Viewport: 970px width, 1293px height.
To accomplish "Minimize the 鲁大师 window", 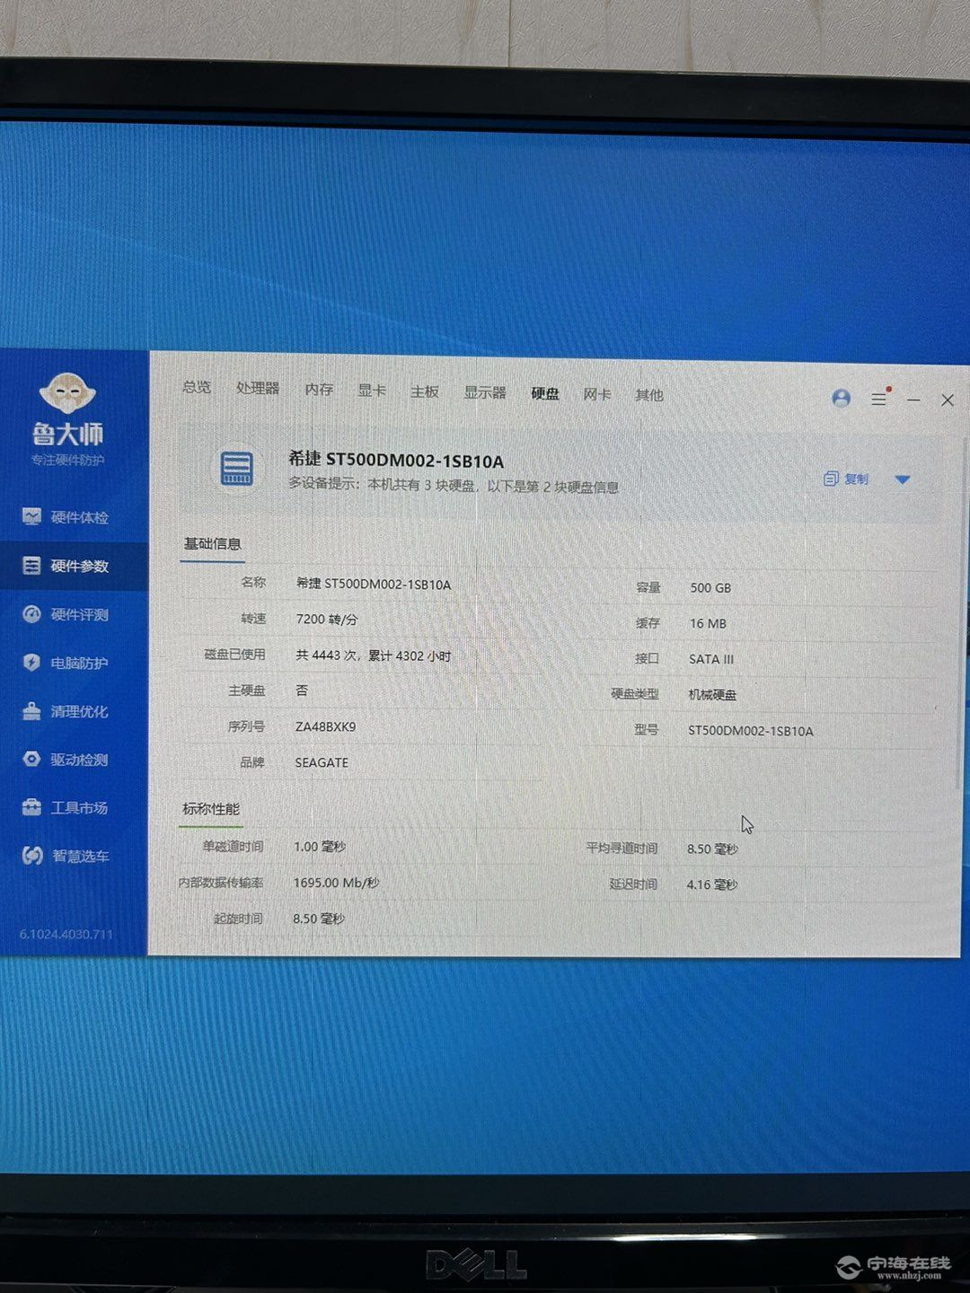I will [913, 400].
